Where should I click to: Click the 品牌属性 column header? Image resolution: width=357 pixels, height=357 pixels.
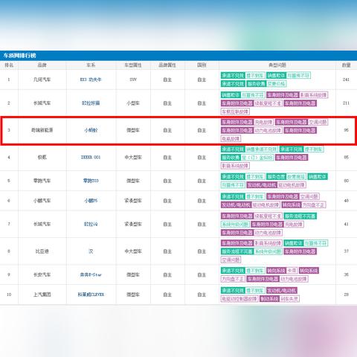pyautogui.click(x=167, y=65)
